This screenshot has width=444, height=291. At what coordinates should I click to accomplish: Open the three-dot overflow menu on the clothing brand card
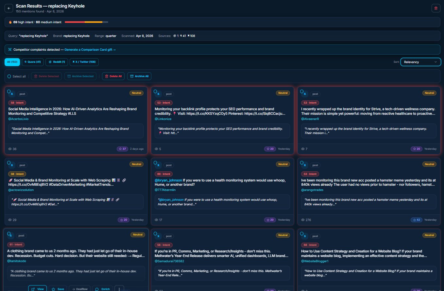[x=119, y=289]
